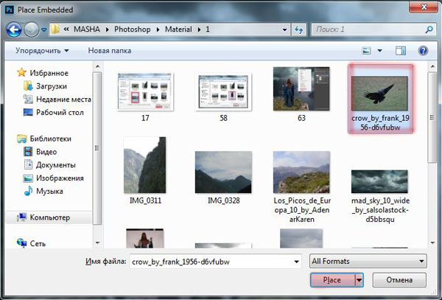
Task: Select Компьютер in the navigation pane
Action: tap(49, 217)
